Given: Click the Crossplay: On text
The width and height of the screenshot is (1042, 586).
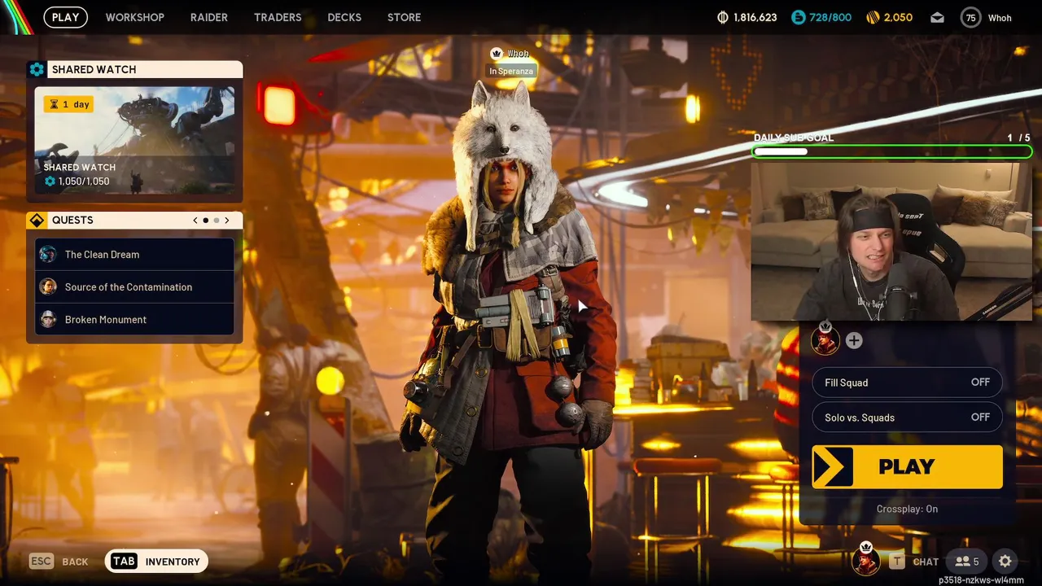Looking at the screenshot, I should click(907, 509).
